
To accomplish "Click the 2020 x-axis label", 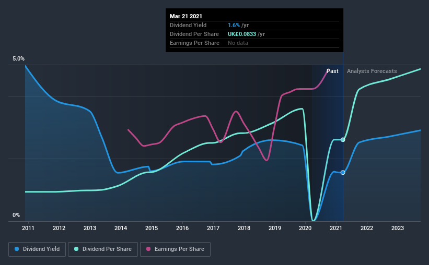I will tap(305, 228).
